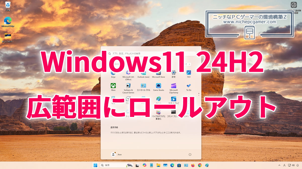Open Outlook (new) pinned app
The height and width of the screenshot is (169, 302).
tap(143, 74)
